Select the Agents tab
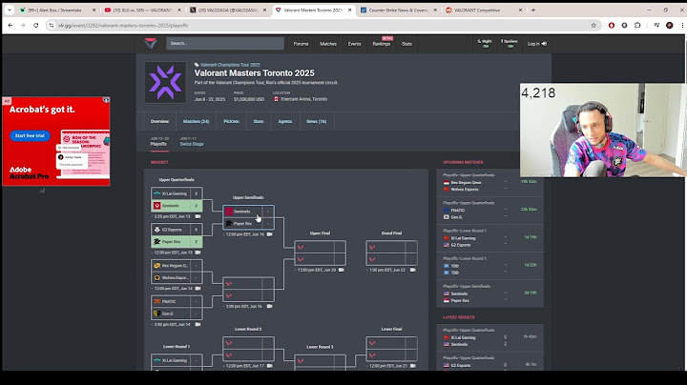Viewport: 687px width, 385px height. coord(284,121)
